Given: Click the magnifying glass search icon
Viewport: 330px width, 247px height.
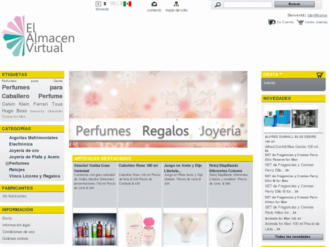Looking at the screenshot, I should click(x=217, y=5).
